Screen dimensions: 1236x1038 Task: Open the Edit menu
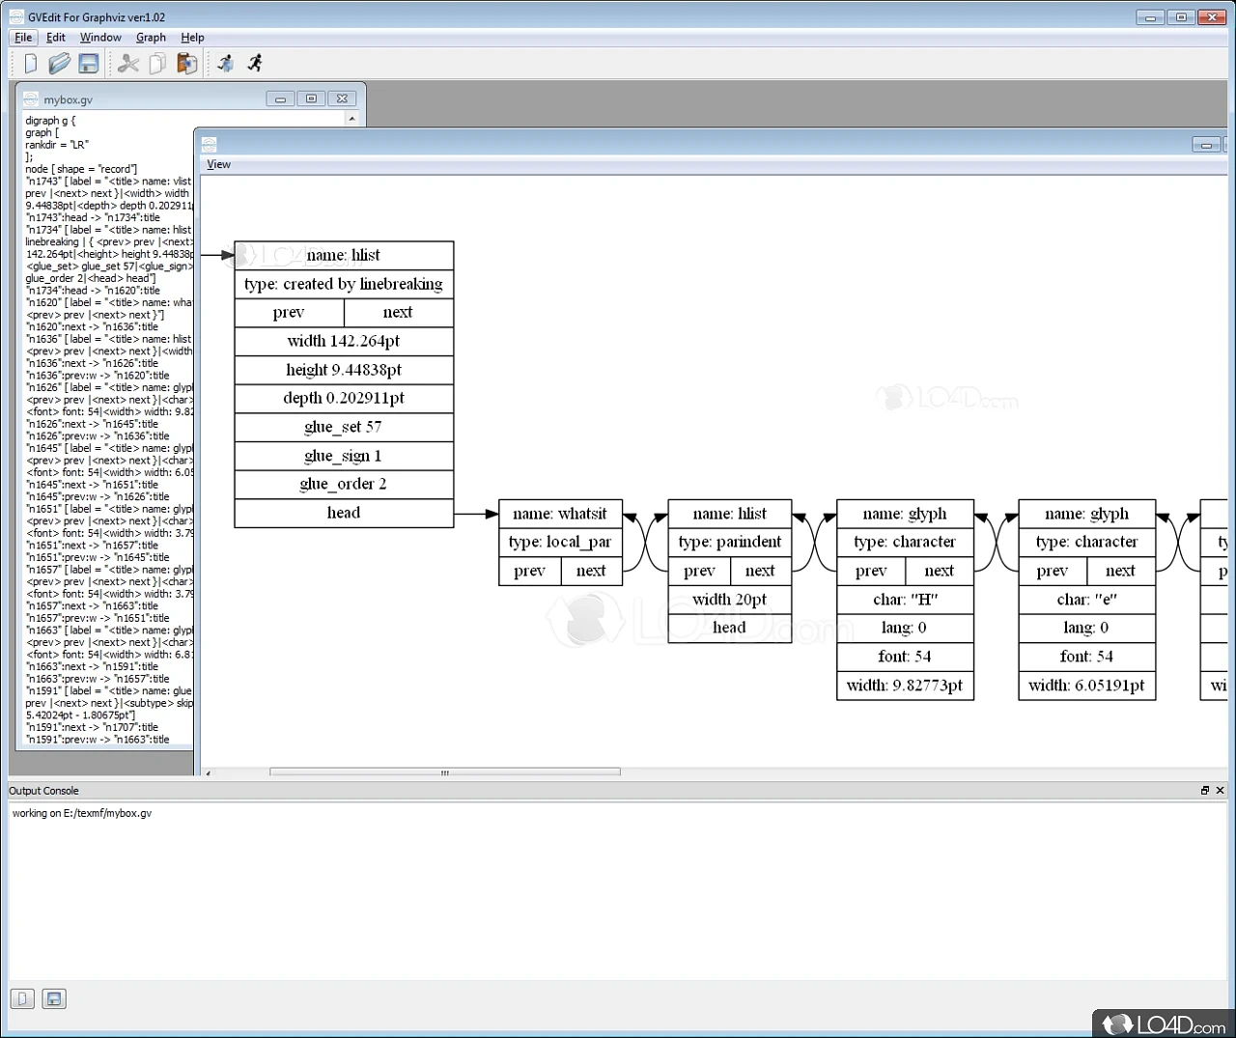[55, 38]
